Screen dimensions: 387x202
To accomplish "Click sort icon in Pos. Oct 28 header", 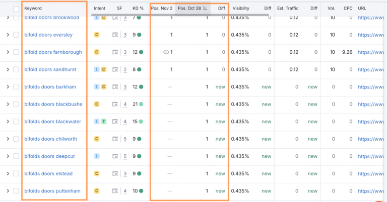I will tap(205, 9).
